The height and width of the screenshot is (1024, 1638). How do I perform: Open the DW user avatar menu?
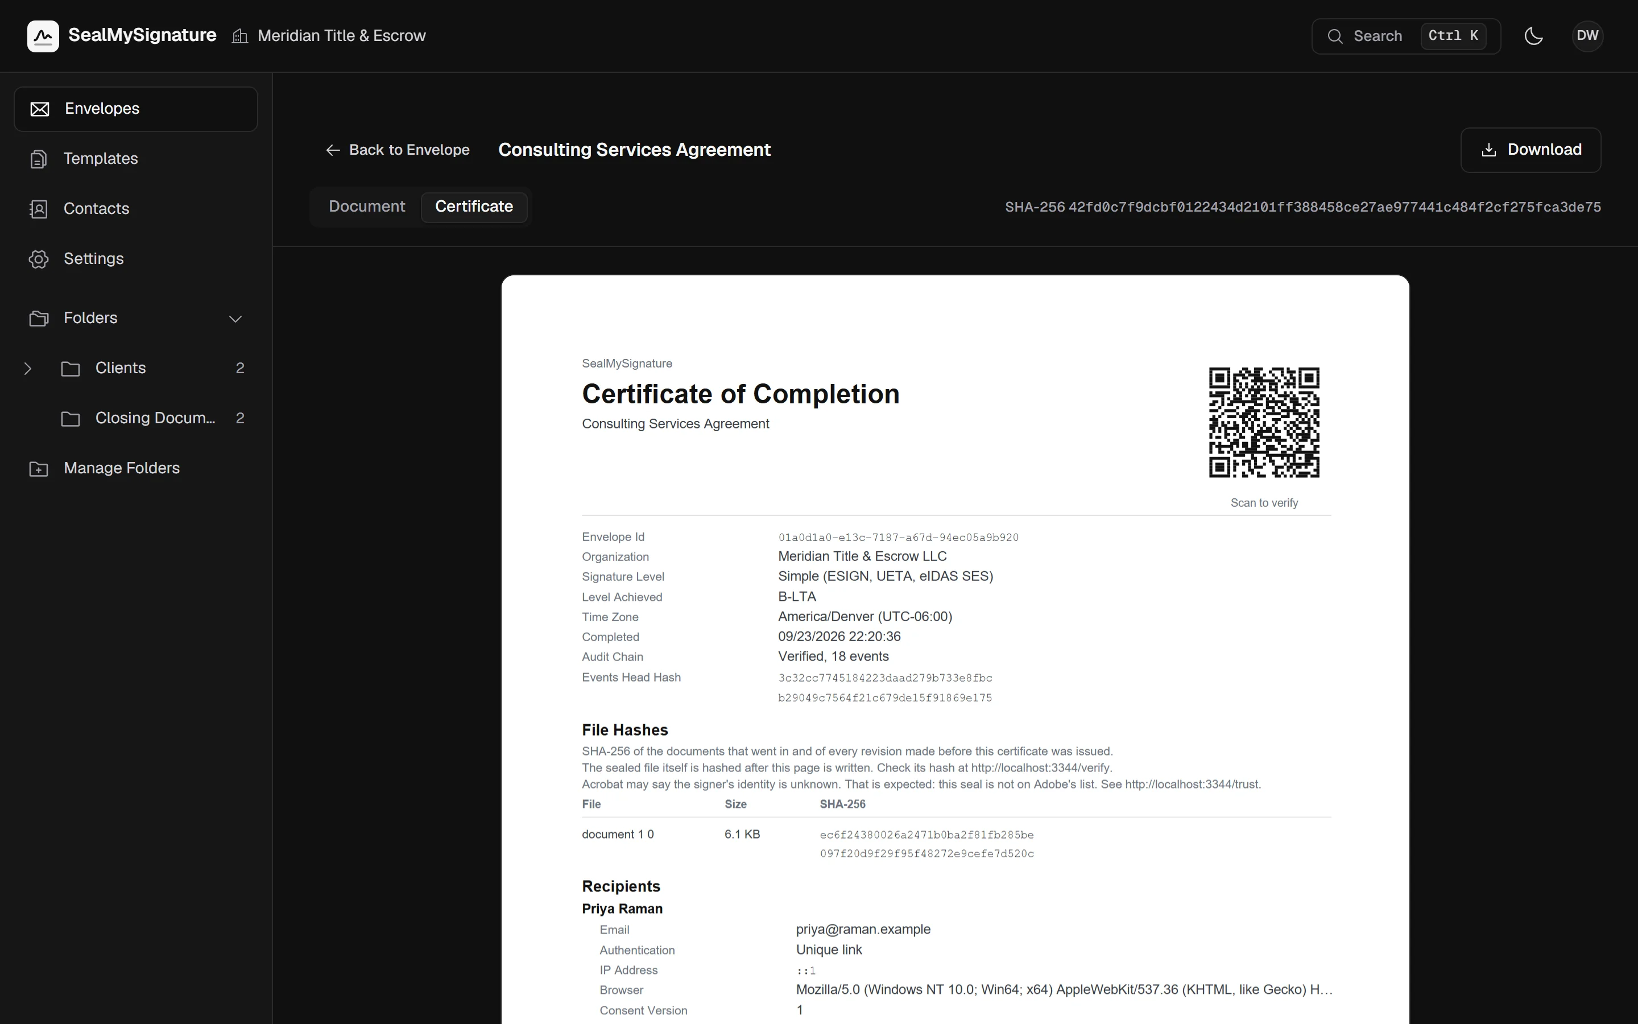(x=1587, y=36)
